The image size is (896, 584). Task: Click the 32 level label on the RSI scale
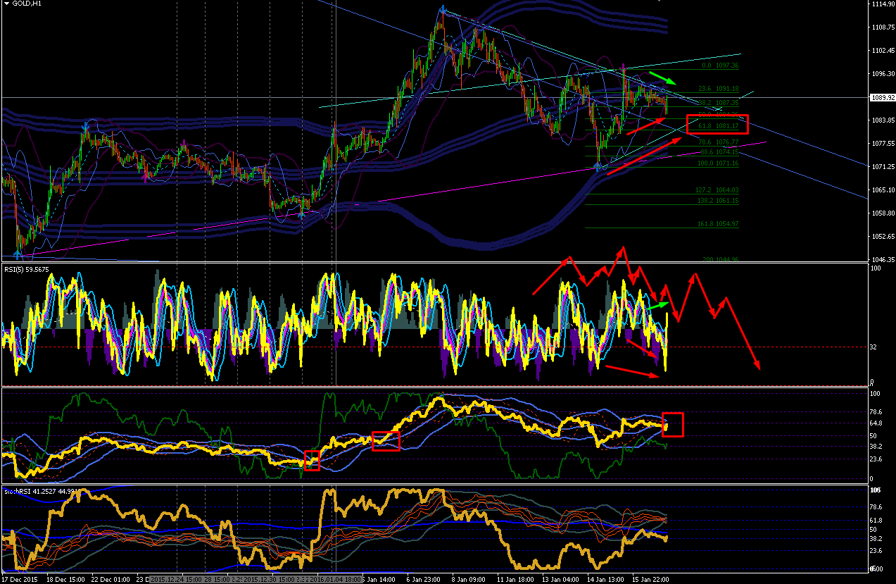pyautogui.click(x=874, y=347)
